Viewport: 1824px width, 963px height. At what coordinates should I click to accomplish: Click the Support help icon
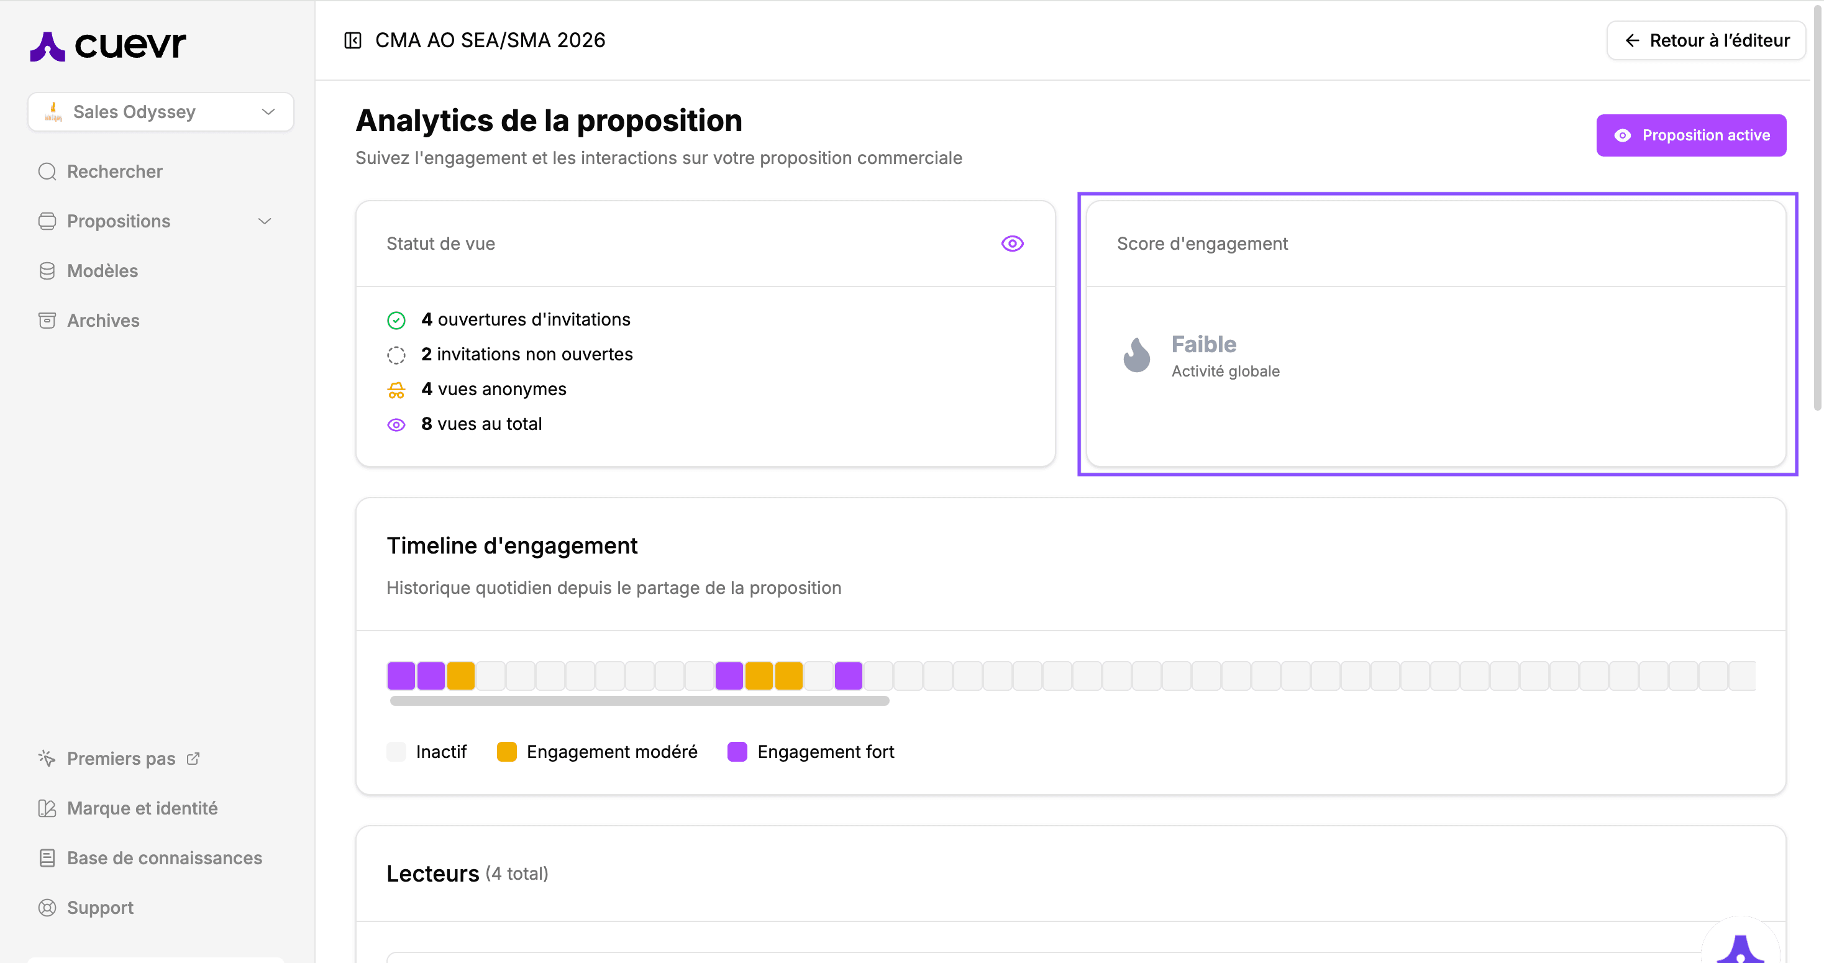(47, 907)
